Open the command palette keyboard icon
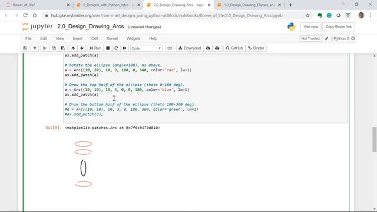377x212 pixels. pyautogui.click(x=170, y=48)
